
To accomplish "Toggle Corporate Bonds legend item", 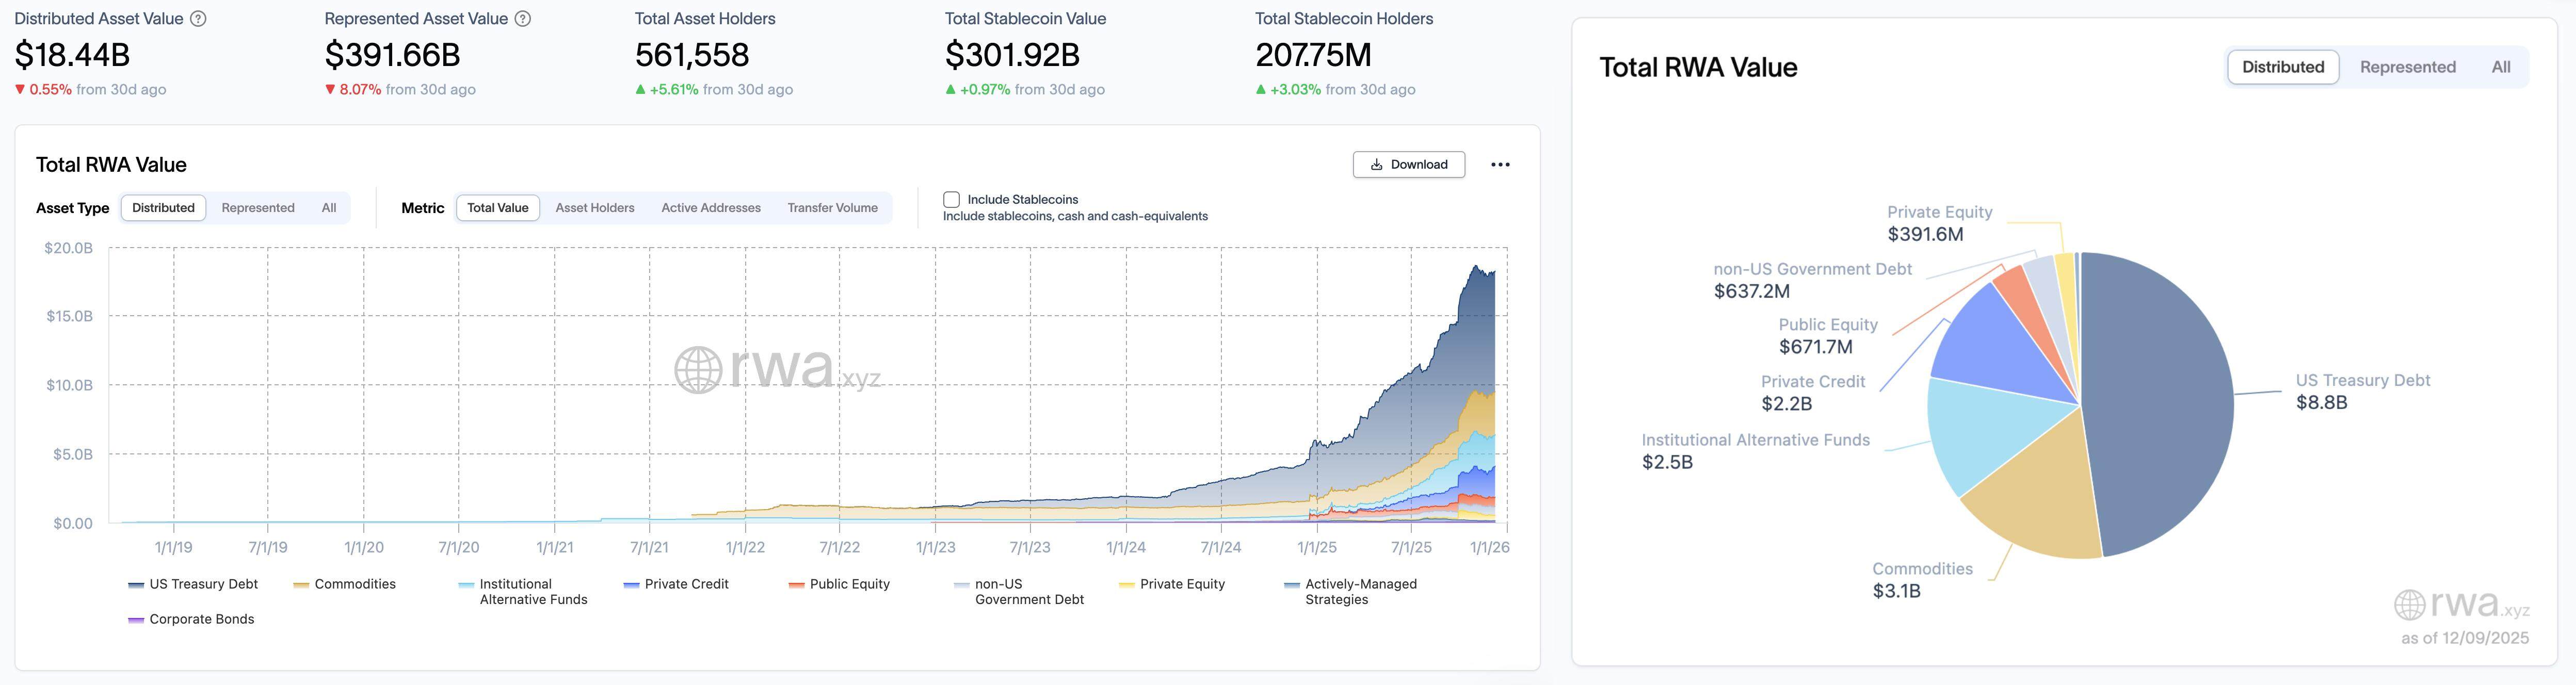I will (201, 619).
